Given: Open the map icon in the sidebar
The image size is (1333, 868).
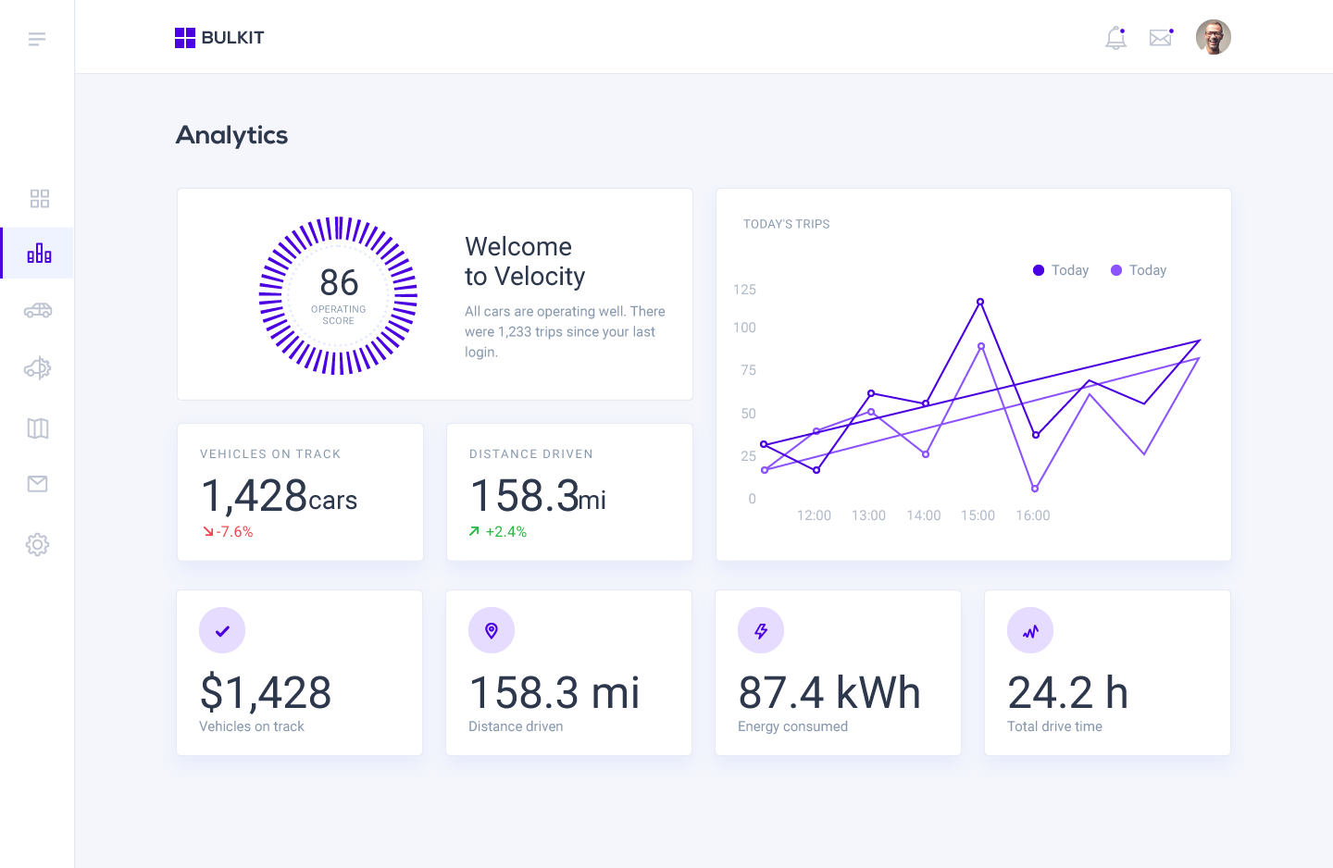Looking at the screenshot, I should (38, 428).
